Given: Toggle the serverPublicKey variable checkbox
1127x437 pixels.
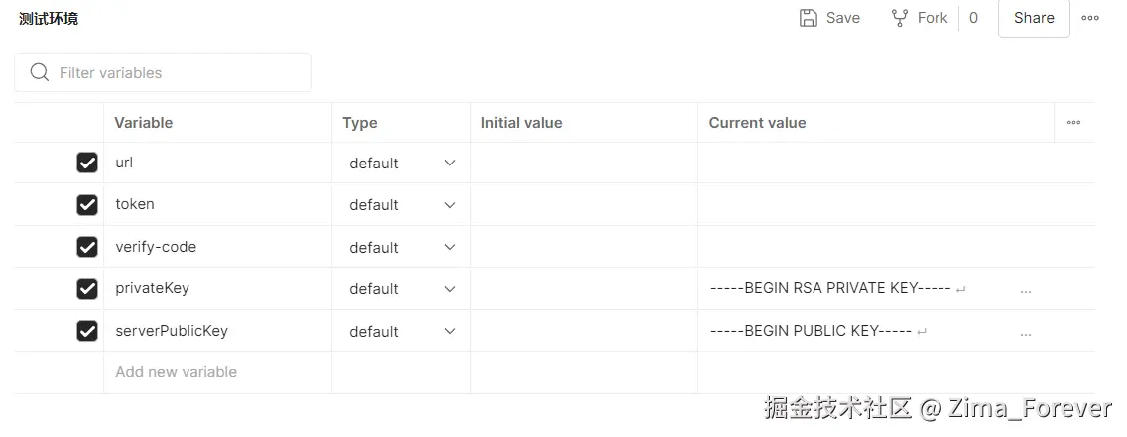Looking at the screenshot, I should point(87,331).
